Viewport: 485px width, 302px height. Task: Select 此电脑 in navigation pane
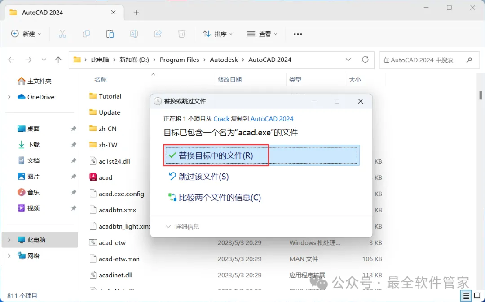tap(40, 240)
